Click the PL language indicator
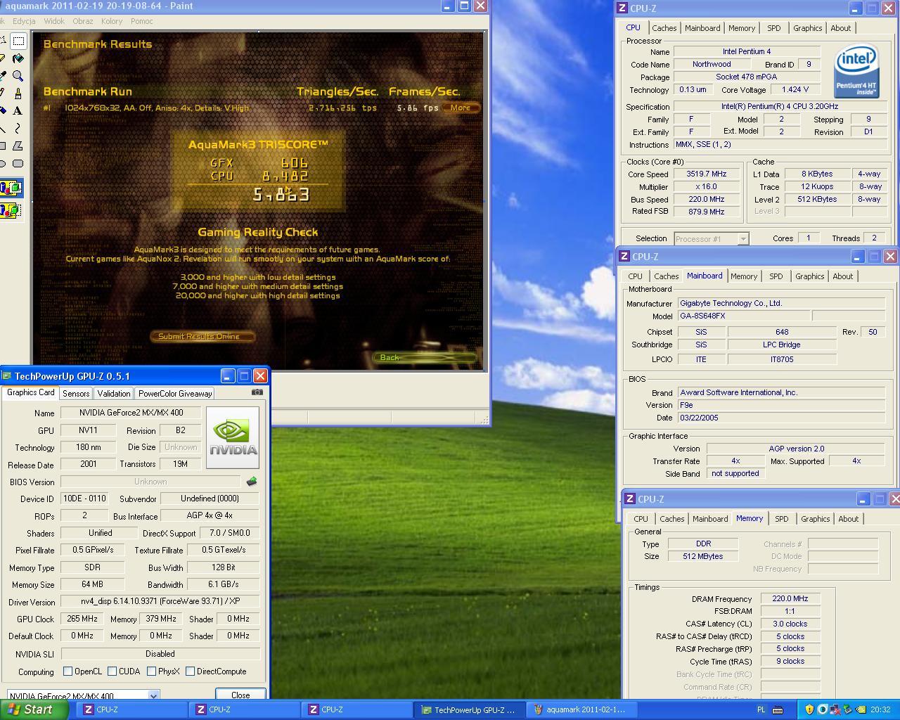This screenshot has width=900, height=720. click(x=761, y=710)
